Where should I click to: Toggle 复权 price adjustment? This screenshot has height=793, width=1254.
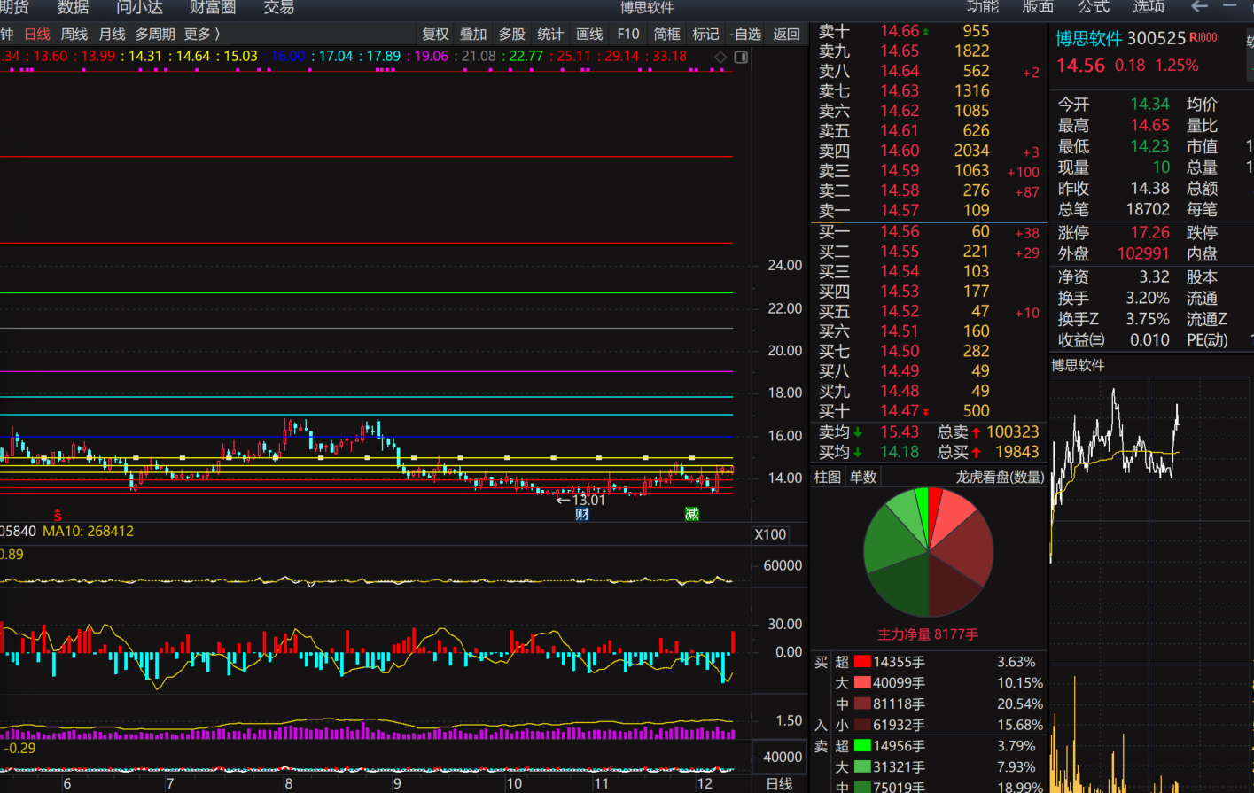(x=435, y=35)
